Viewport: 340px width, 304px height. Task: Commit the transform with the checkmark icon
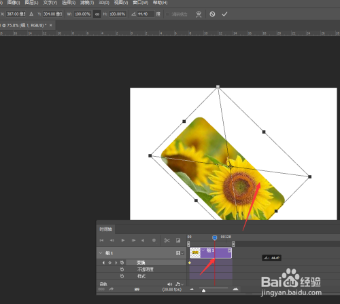[224, 14]
